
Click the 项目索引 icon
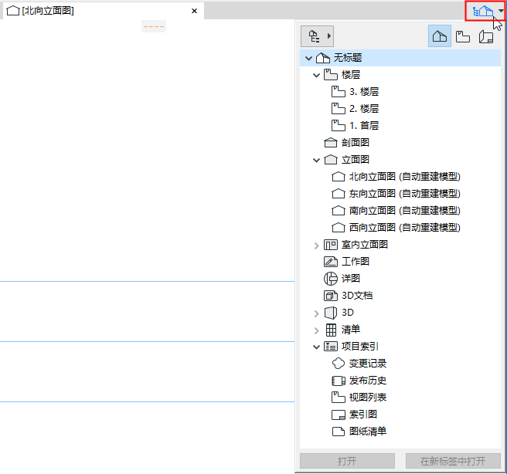coord(331,347)
